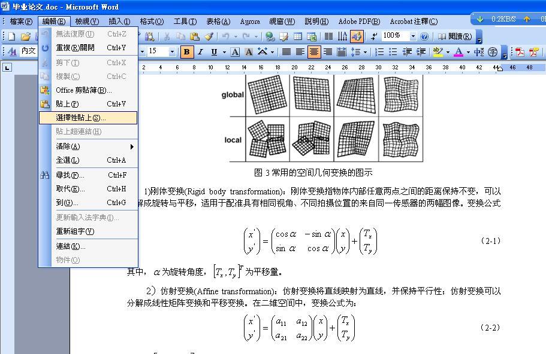Click the Insert Hyperlink globe icon
Image resolution: width=546 pixels, height=354 pixels.
coord(270,36)
